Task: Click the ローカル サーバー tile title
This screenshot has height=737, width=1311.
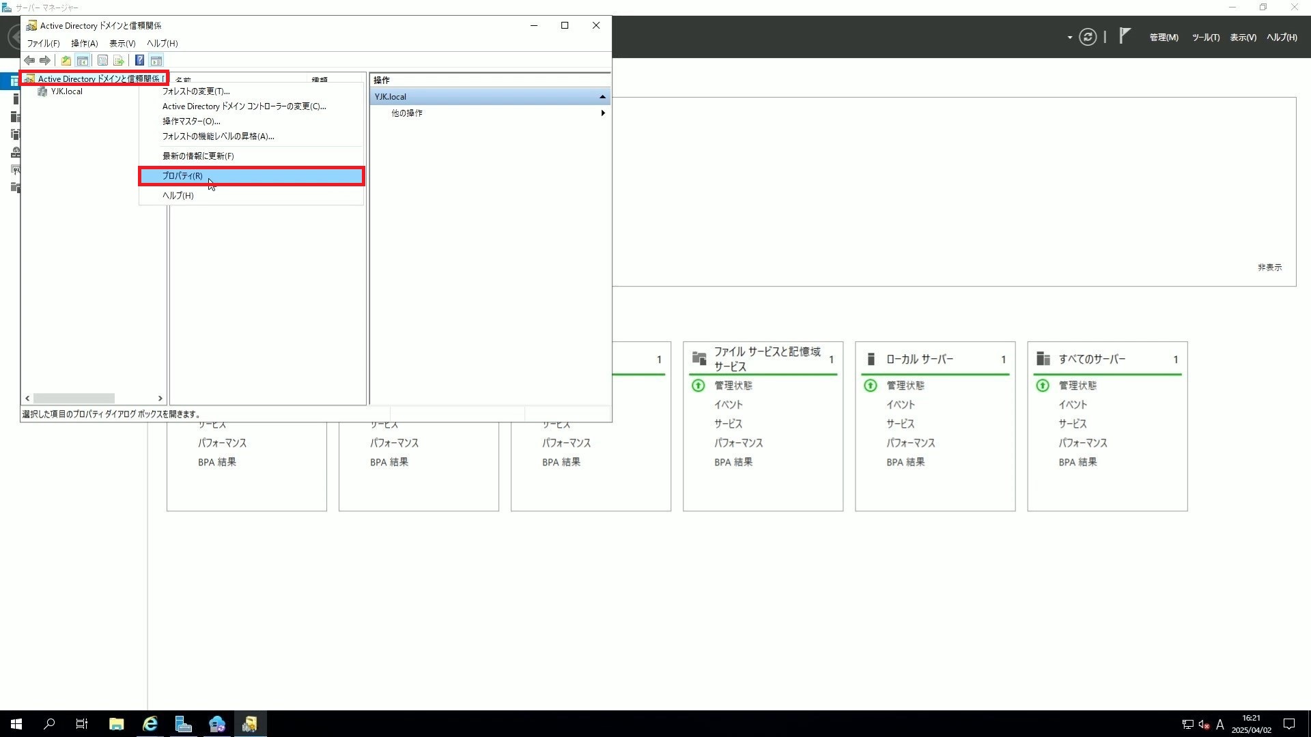Action: pos(920,359)
